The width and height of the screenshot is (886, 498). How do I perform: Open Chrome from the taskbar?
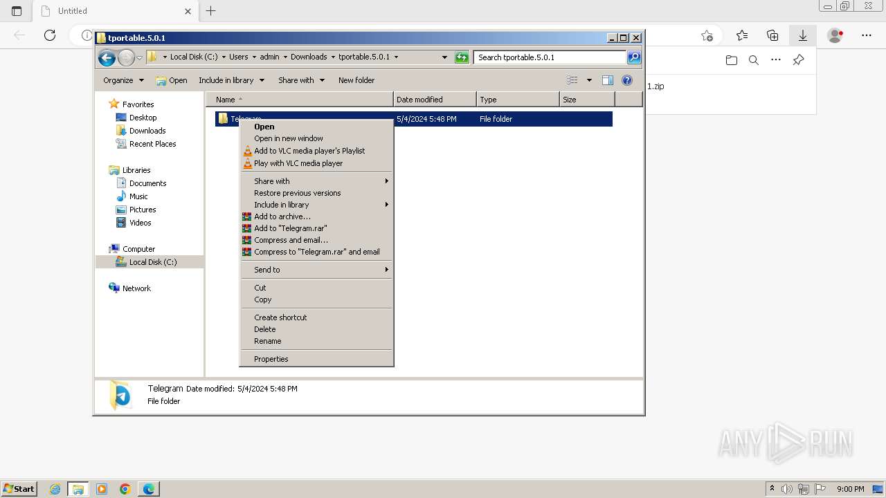[x=125, y=489]
